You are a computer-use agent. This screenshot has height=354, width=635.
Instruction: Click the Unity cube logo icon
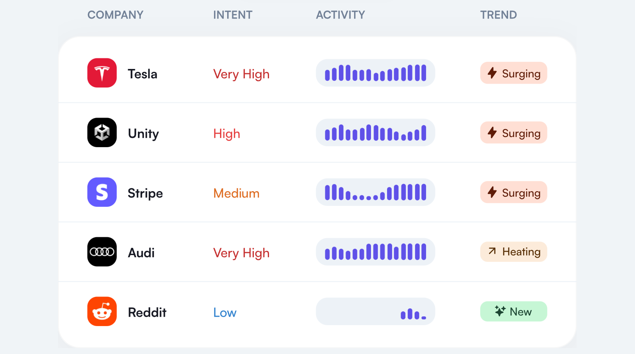(102, 132)
